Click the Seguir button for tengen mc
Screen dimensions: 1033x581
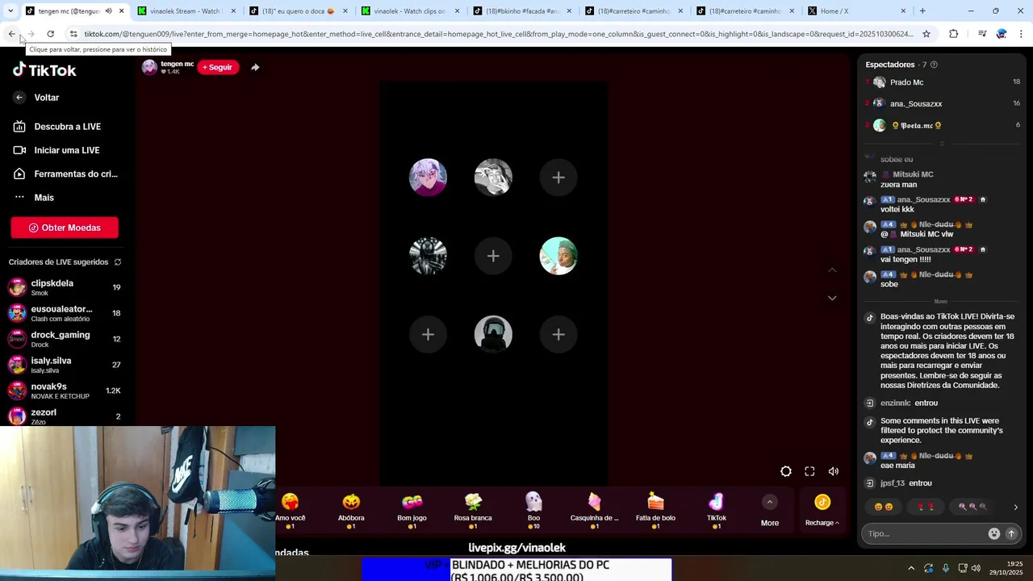pyautogui.click(x=218, y=67)
